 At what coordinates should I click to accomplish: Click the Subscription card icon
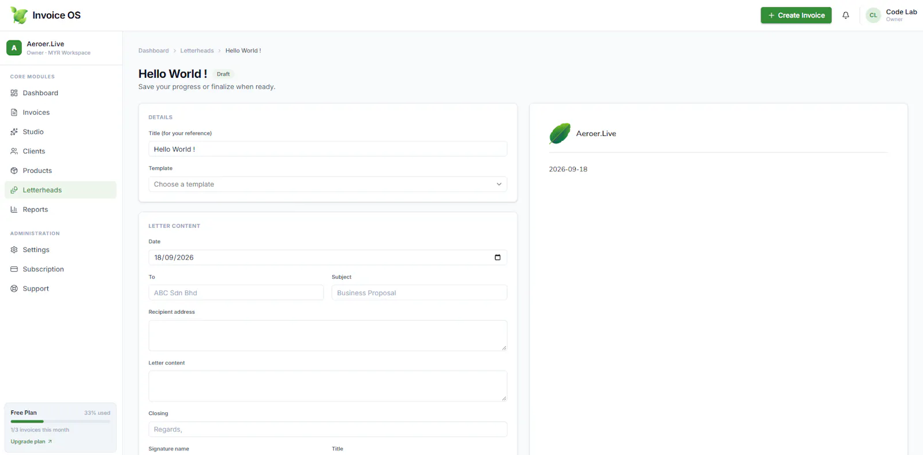tap(14, 269)
